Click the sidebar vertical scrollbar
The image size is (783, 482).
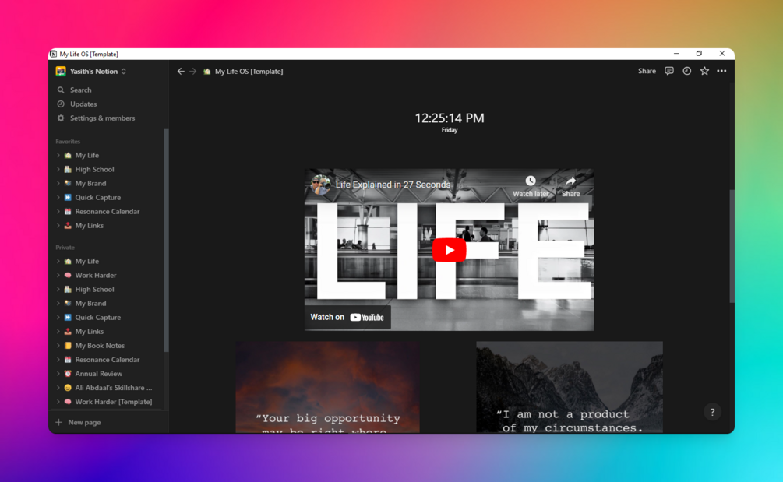[166, 240]
